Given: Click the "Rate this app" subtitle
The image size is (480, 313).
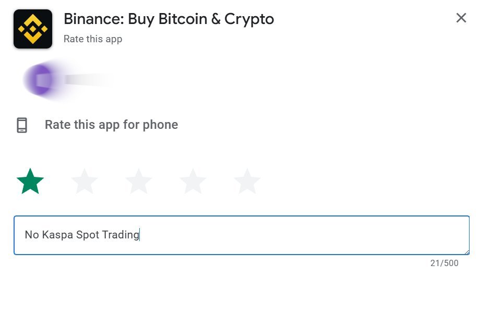Looking at the screenshot, I should point(93,39).
